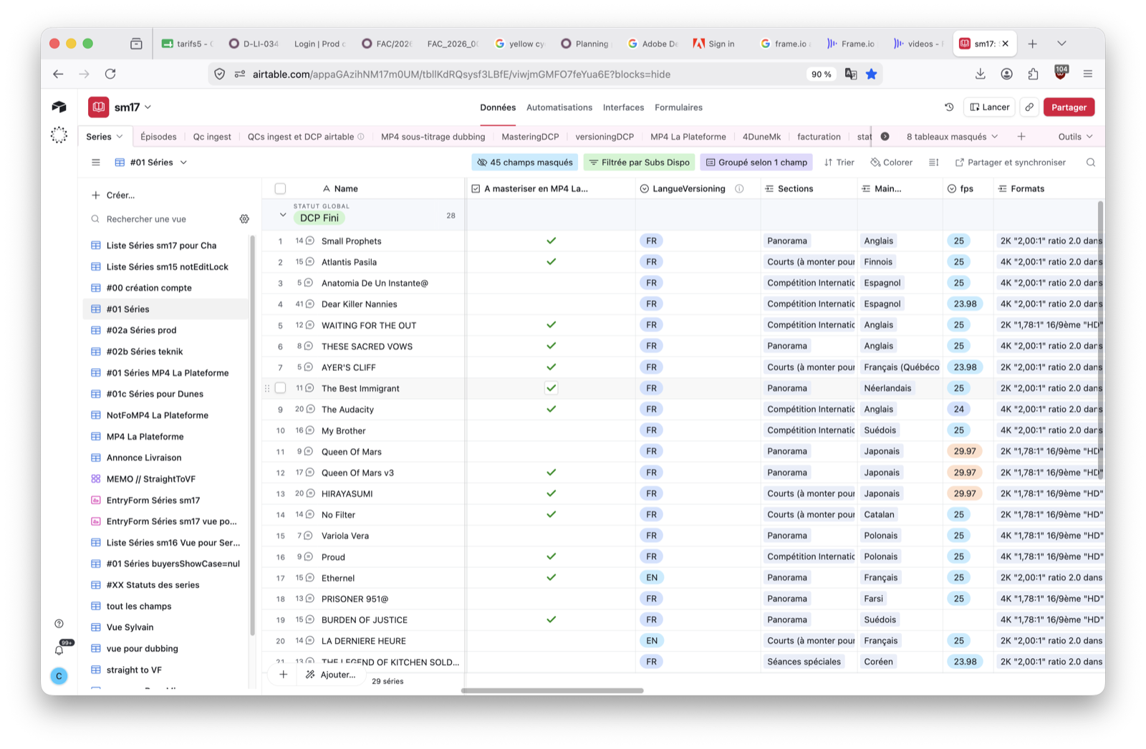Click the translate page icon in address bar

coord(851,74)
